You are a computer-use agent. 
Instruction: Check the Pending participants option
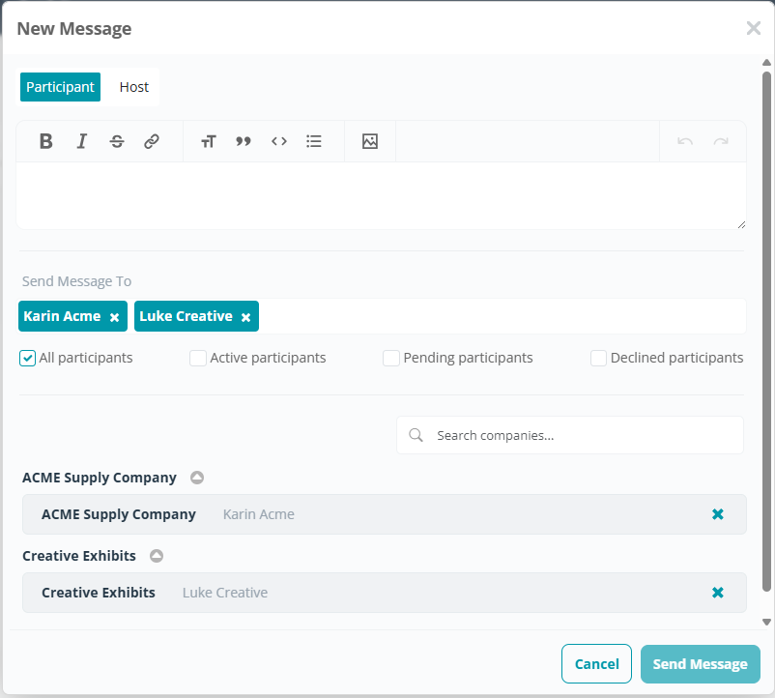click(391, 358)
